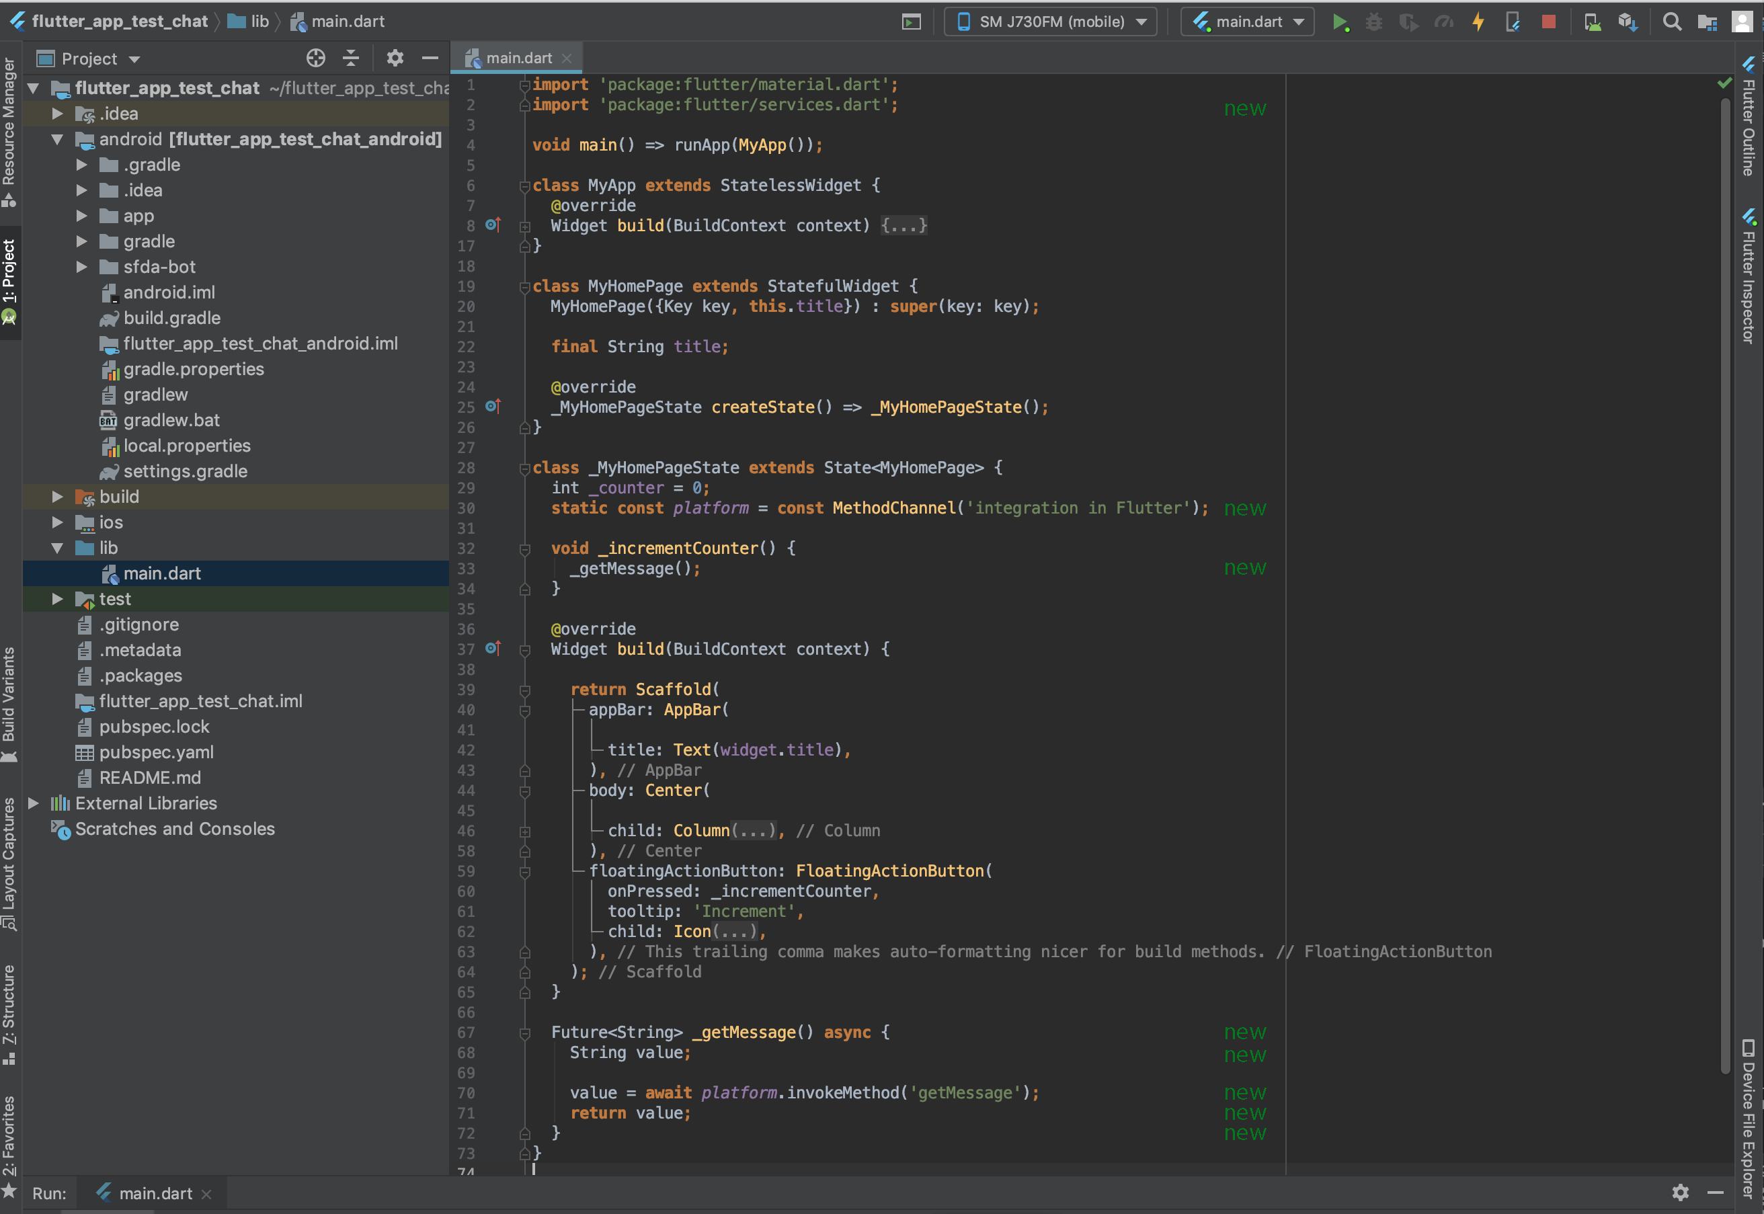1764x1214 pixels.
Task: Select the main.dart tab in Run panel
Action: pyautogui.click(x=155, y=1193)
